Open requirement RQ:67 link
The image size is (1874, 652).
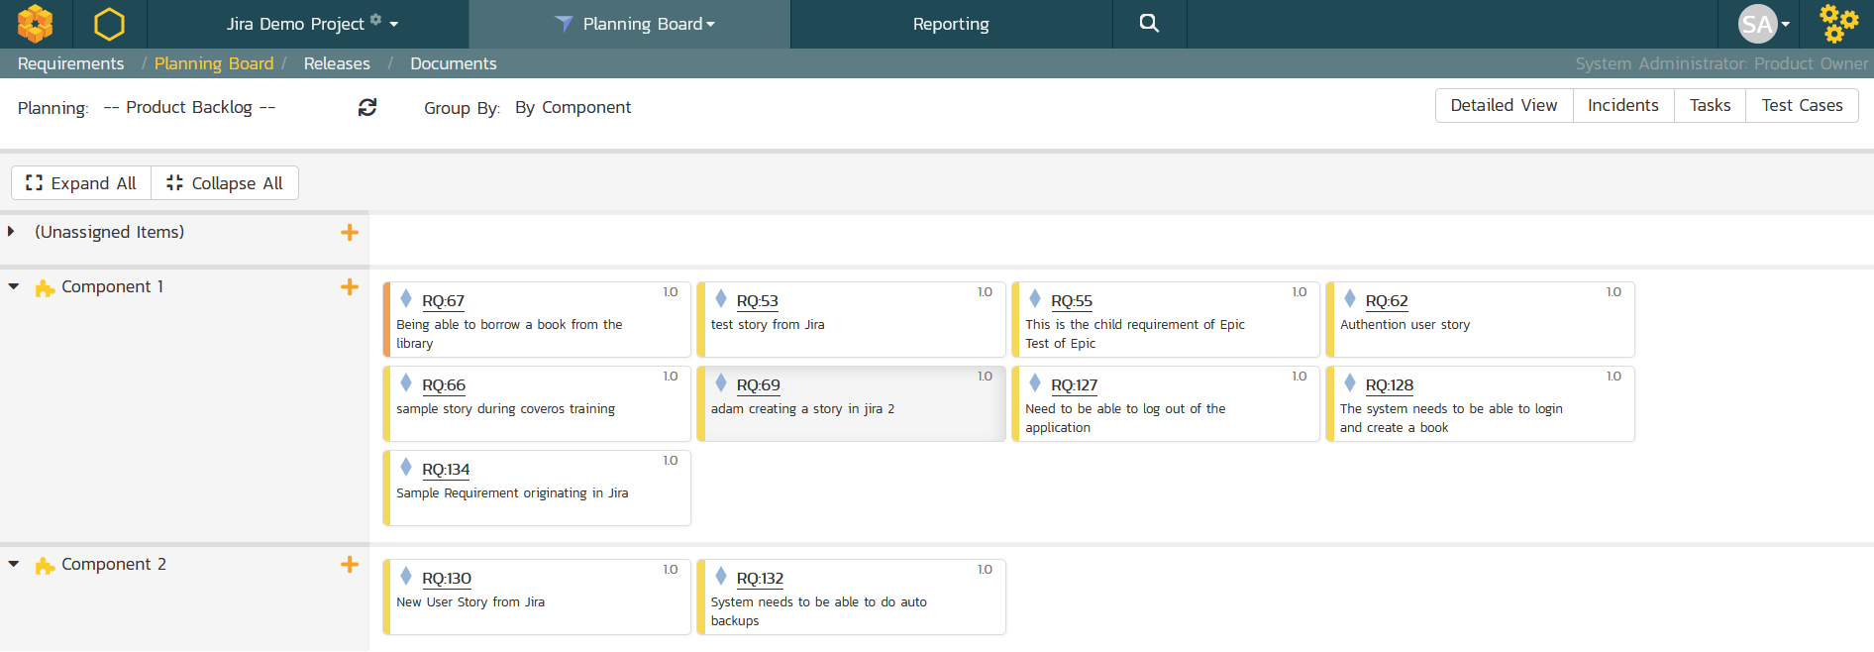click(443, 301)
